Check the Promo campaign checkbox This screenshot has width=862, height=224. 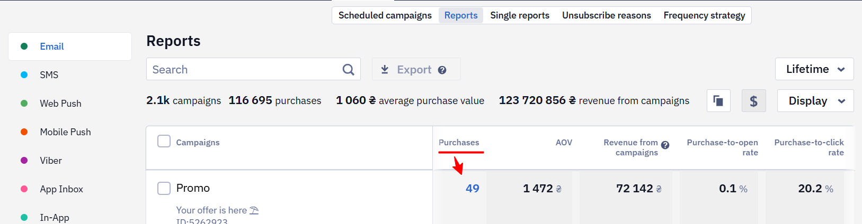pos(164,188)
